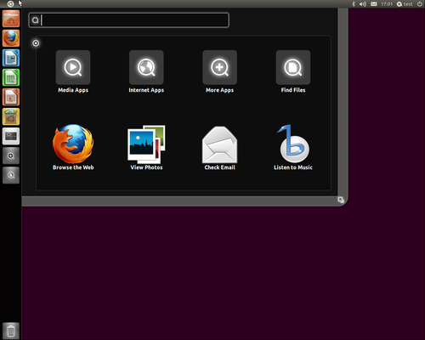Open LibreOffice Calc in the launcher
The image size is (425, 340).
[x=11, y=77]
